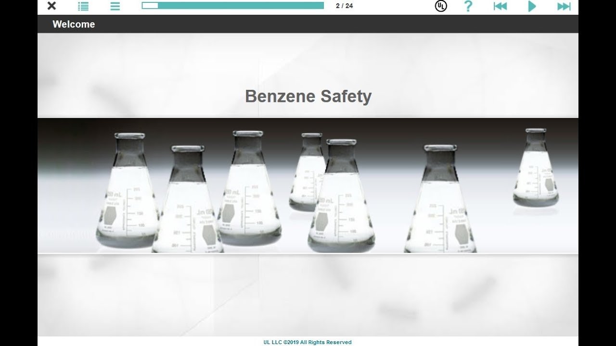Image resolution: width=616 pixels, height=346 pixels.
Task: Close the course with the X icon
Action: 51,6
